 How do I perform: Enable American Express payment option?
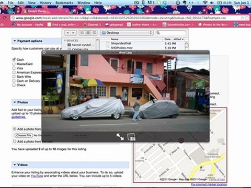tap(14, 72)
